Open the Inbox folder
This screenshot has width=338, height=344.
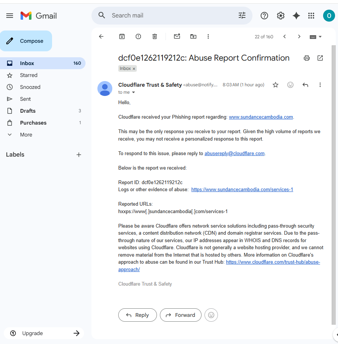42,63
